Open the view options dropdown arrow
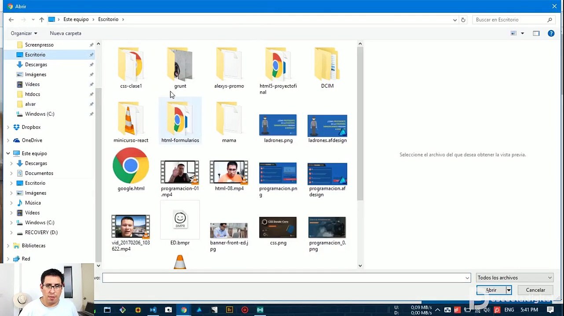Viewport: 564px width, 316px height. pos(523,33)
